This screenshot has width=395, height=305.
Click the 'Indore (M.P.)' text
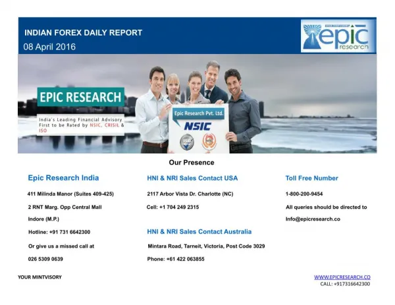(43, 219)
